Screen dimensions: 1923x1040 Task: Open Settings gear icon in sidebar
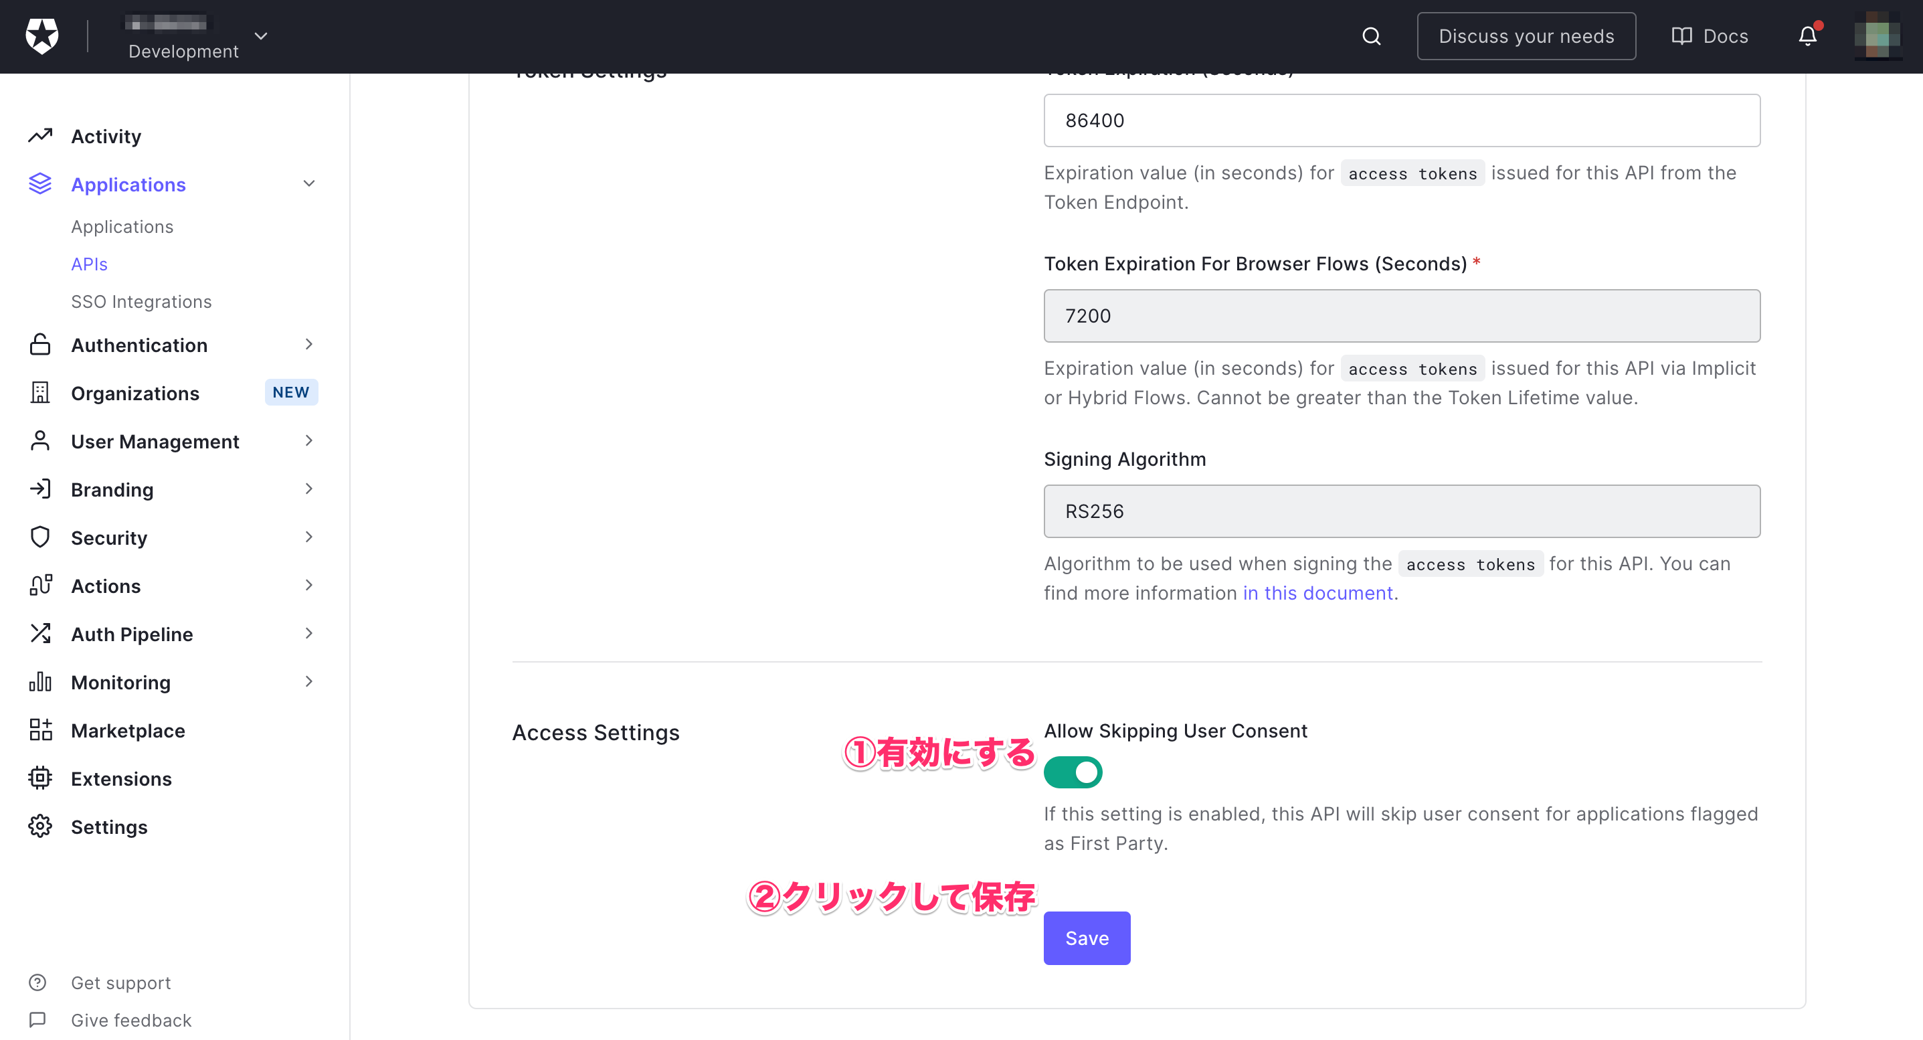pos(40,826)
